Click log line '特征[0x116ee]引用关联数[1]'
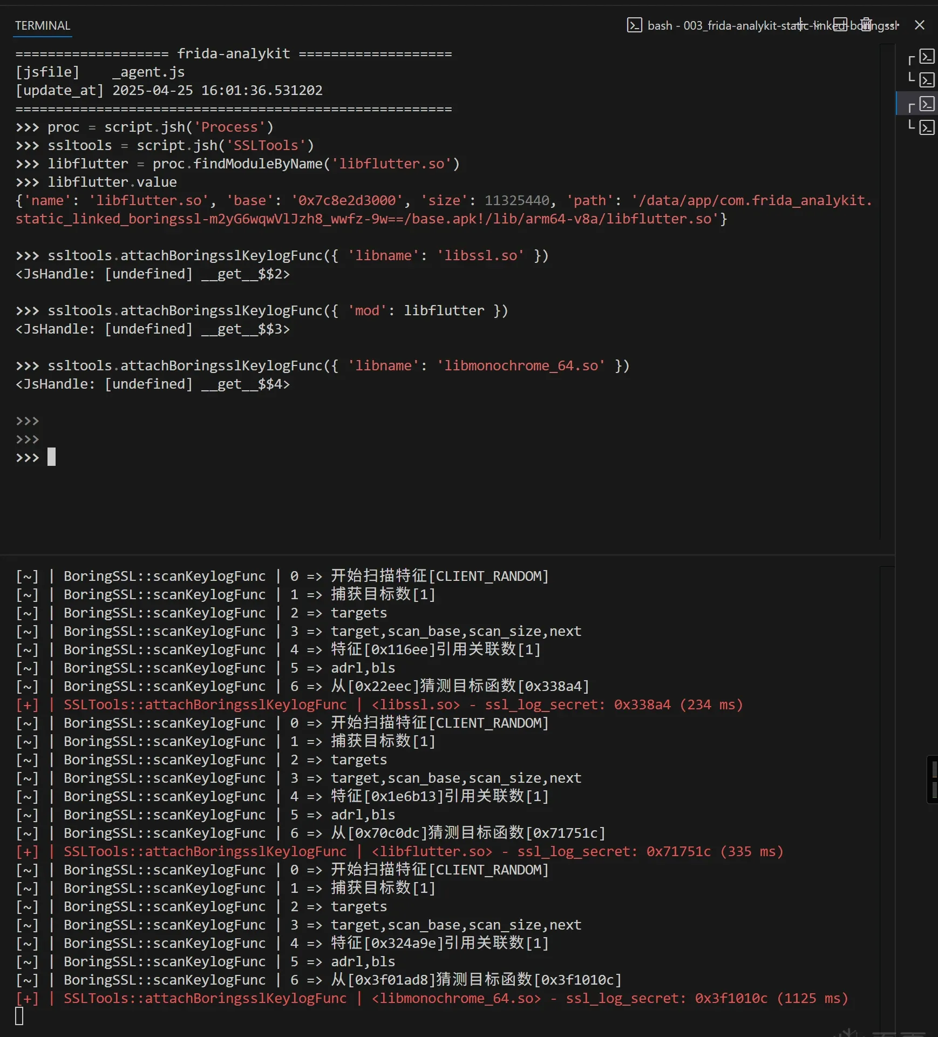 436,649
